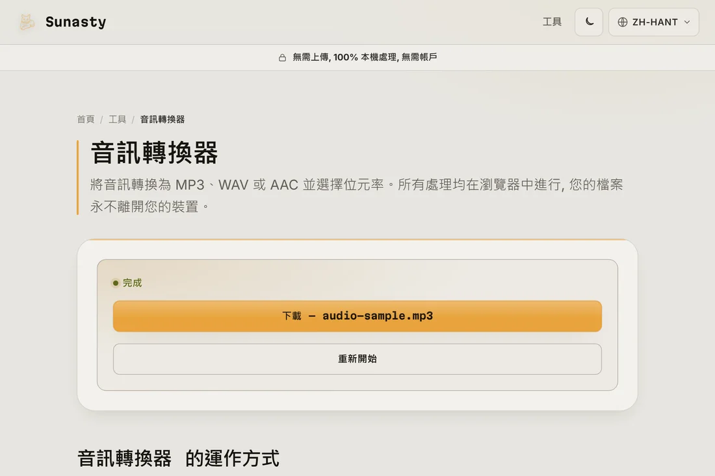Open the 工具 navigation menu item
This screenshot has width=715, height=476.
(x=552, y=22)
